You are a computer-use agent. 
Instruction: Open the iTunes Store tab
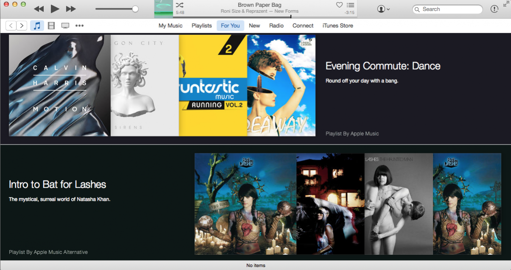point(338,26)
